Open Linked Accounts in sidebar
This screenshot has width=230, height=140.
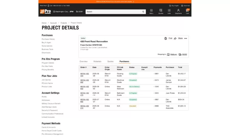tap(48, 117)
